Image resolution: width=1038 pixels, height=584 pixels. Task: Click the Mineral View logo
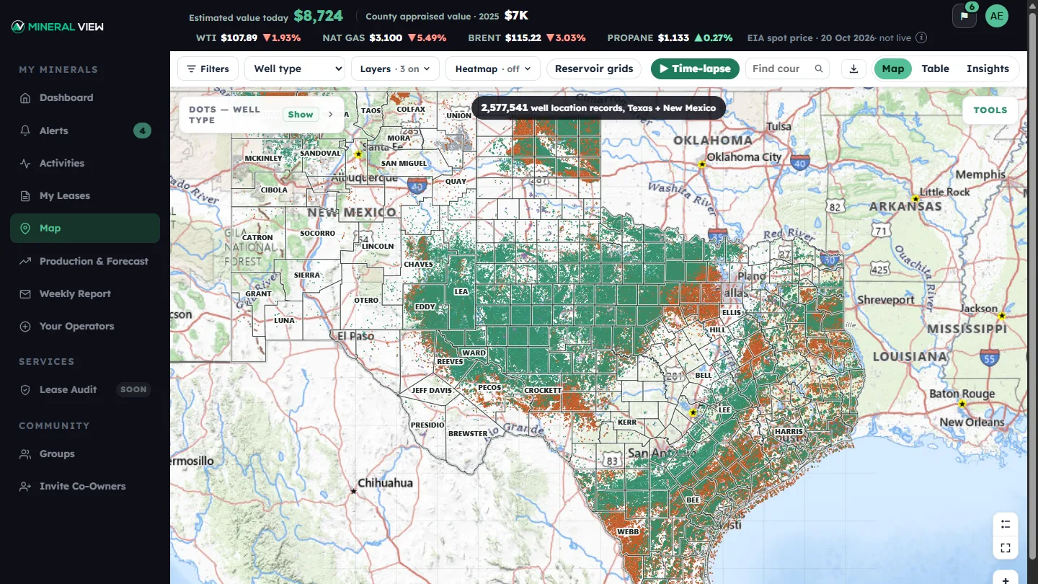coord(58,27)
